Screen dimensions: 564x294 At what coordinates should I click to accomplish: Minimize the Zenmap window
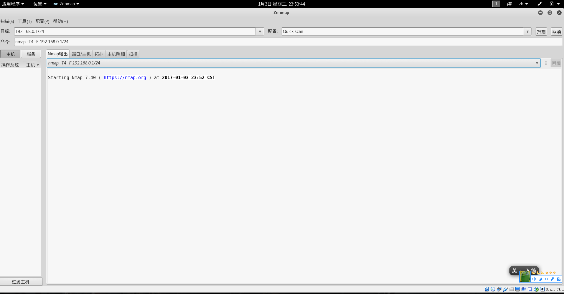[540, 13]
